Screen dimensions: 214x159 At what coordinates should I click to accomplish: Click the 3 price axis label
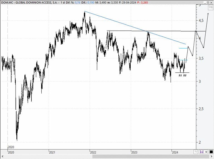tap(200, 81)
